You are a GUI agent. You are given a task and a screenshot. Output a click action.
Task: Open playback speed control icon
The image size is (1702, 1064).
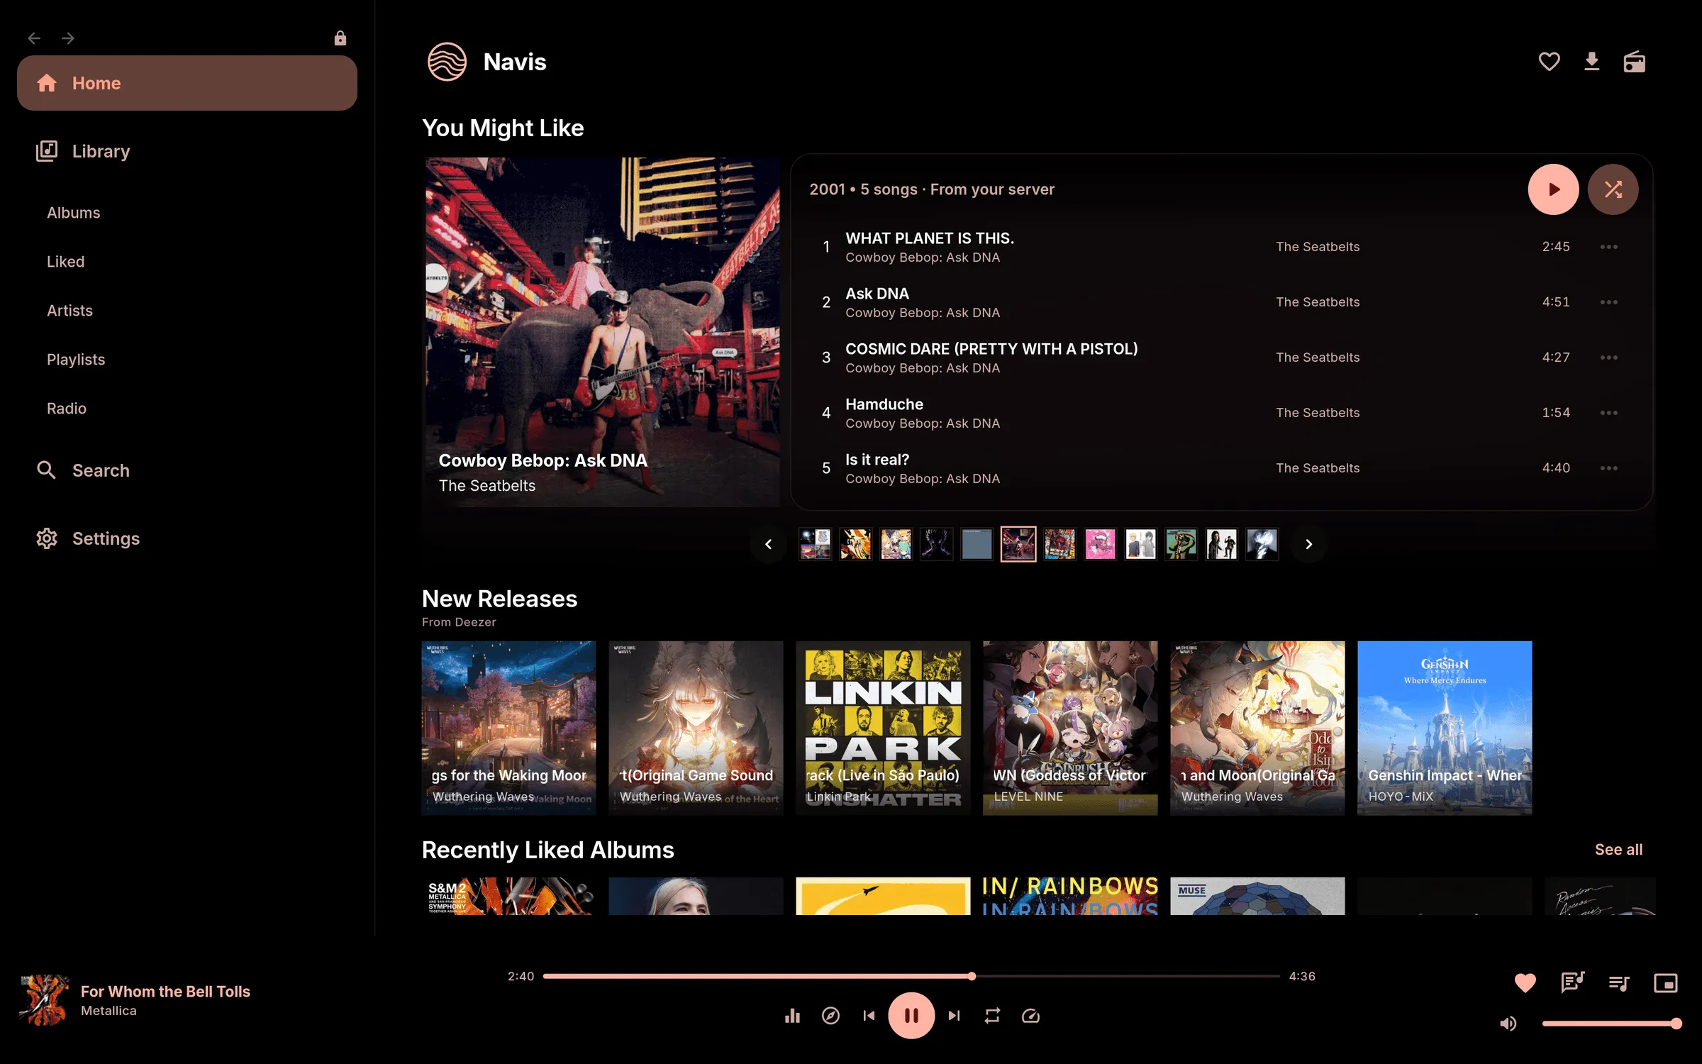tap(1030, 1016)
